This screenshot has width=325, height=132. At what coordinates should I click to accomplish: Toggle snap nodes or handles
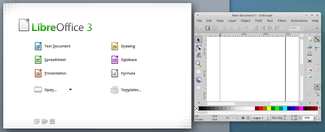pyautogui.click(x=317, y=87)
